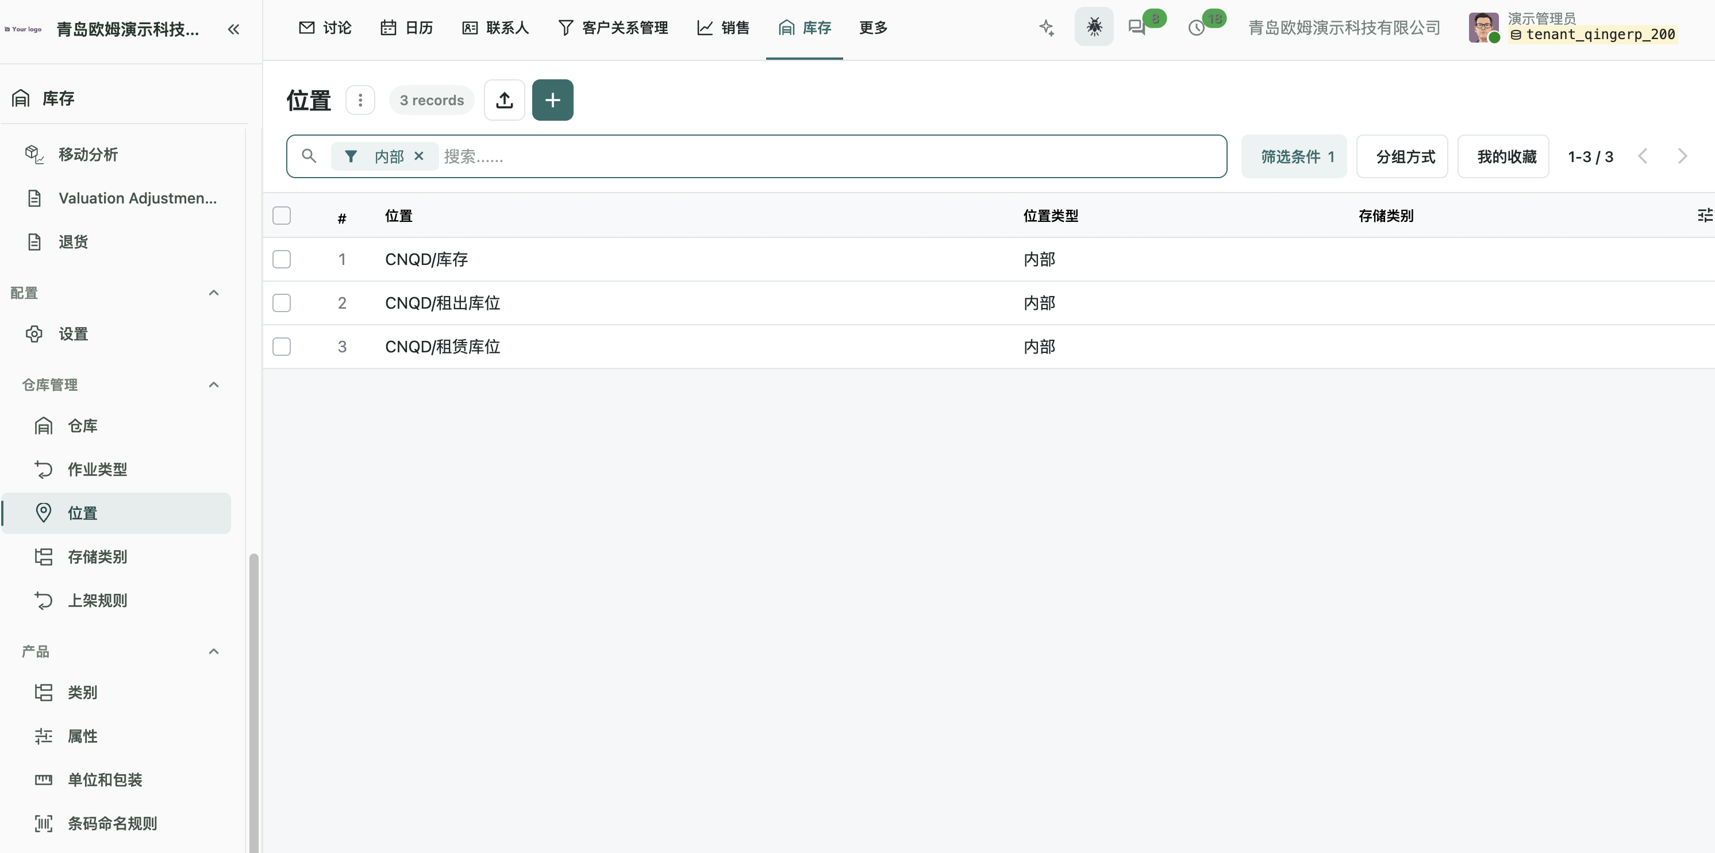Viewport: 1715px width, 853px height.
Task: Check the CNQD/租赁库位 row checkbox
Action: (x=282, y=346)
